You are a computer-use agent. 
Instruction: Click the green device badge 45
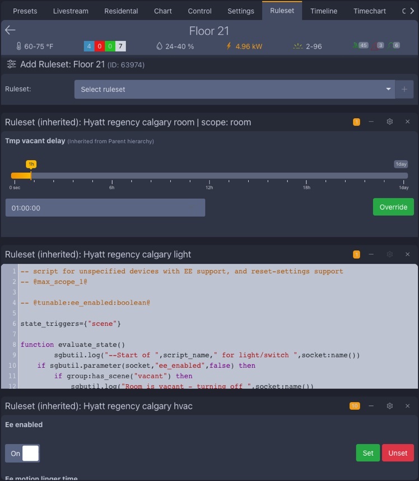pyautogui.click(x=363, y=45)
